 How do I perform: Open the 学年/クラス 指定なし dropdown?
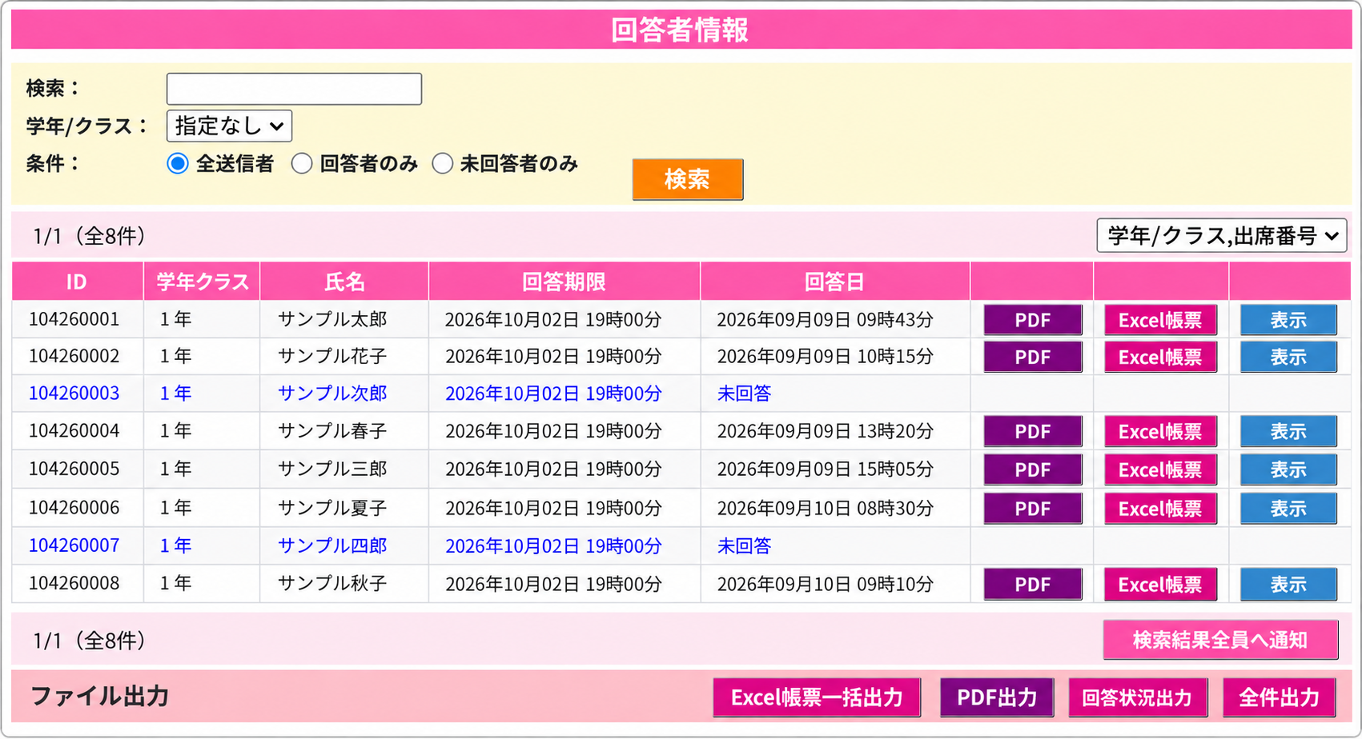point(229,126)
